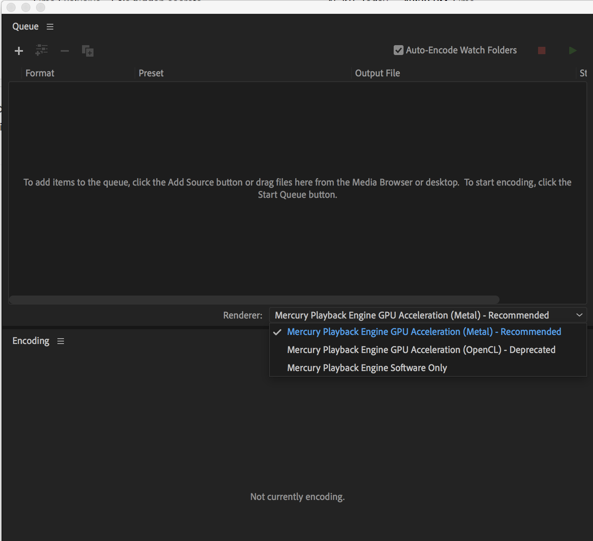Click the Remove minus icon

[65, 51]
